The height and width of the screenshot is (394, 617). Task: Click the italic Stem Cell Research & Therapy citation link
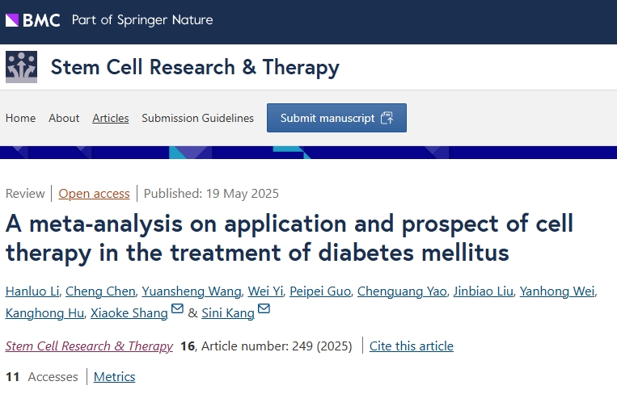coord(89,346)
